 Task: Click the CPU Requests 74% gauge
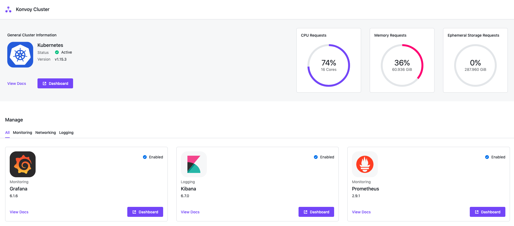[328, 65]
